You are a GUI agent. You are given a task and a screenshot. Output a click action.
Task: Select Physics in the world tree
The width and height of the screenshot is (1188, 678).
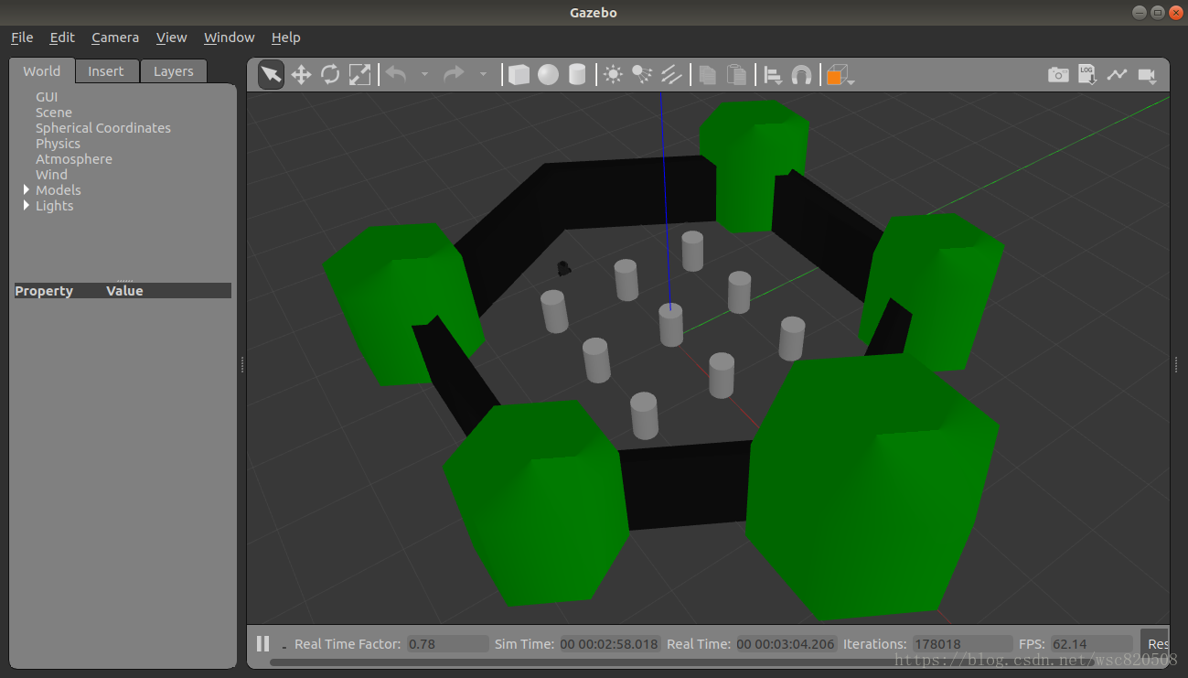point(58,144)
